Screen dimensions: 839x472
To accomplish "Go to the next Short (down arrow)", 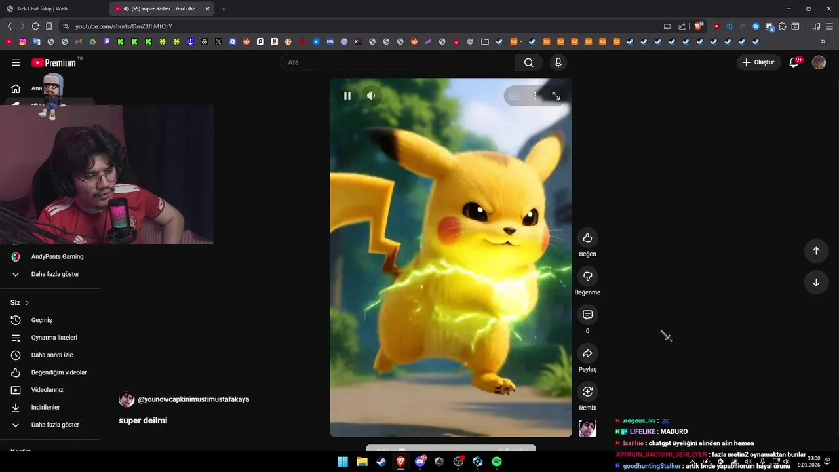I will 816,283.
